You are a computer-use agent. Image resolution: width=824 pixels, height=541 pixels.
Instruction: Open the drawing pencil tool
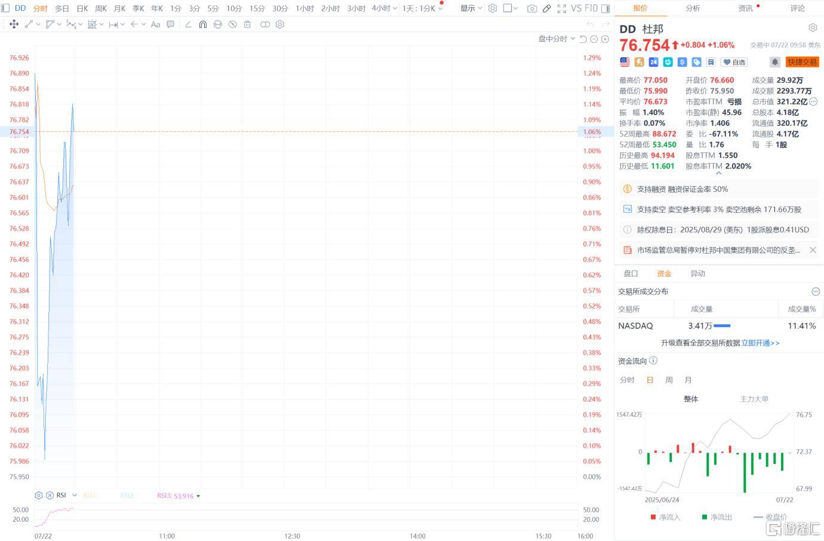(x=547, y=9)
